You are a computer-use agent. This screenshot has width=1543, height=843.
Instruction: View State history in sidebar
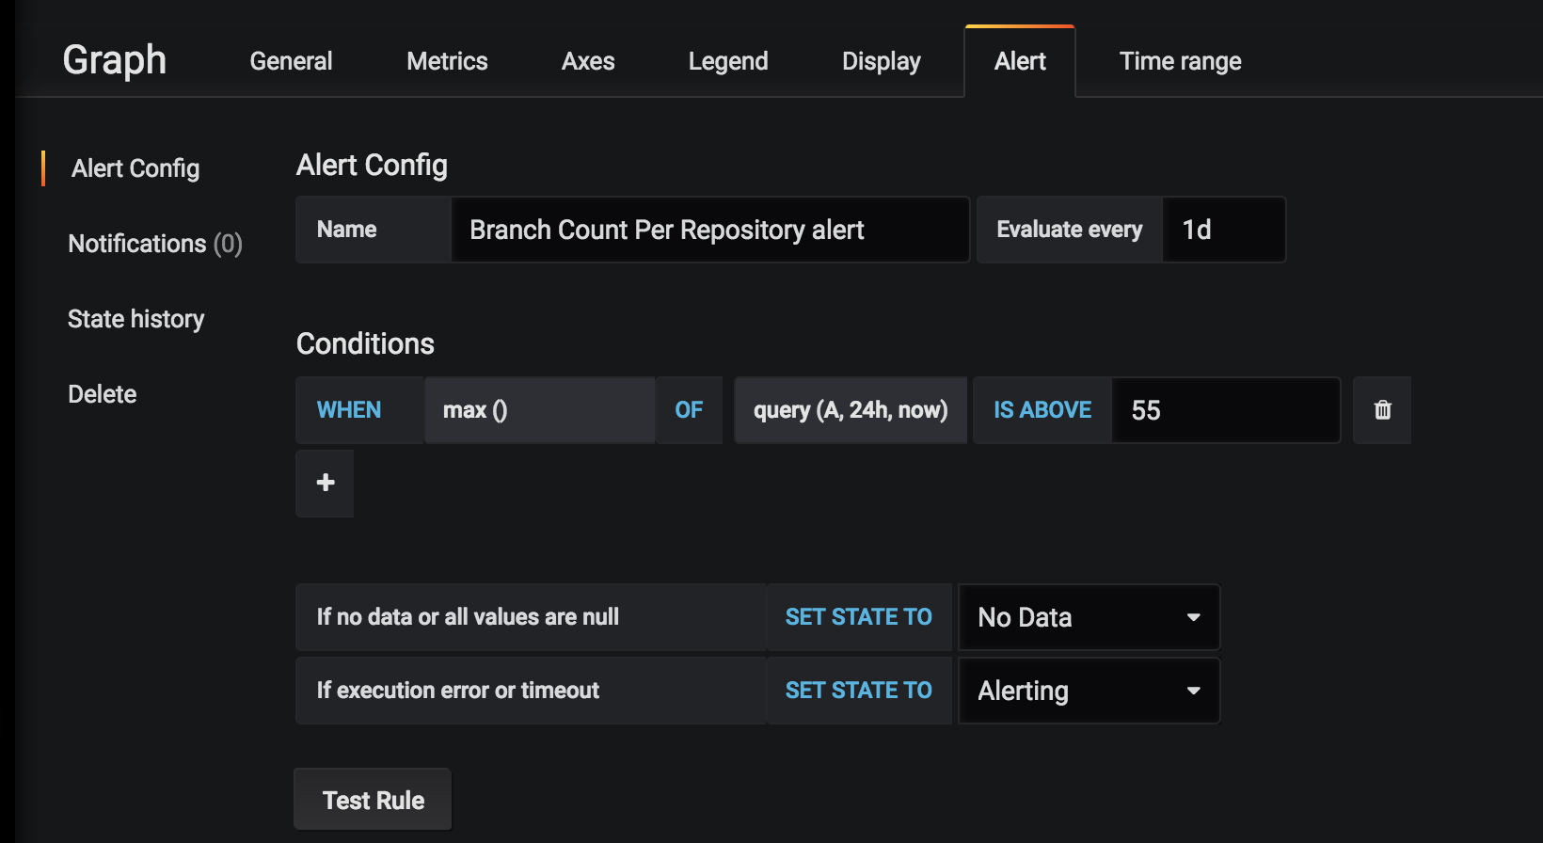coord(135,319)
